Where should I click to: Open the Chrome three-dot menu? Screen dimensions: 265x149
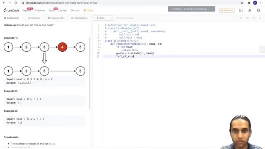click(x=261, y=3)
